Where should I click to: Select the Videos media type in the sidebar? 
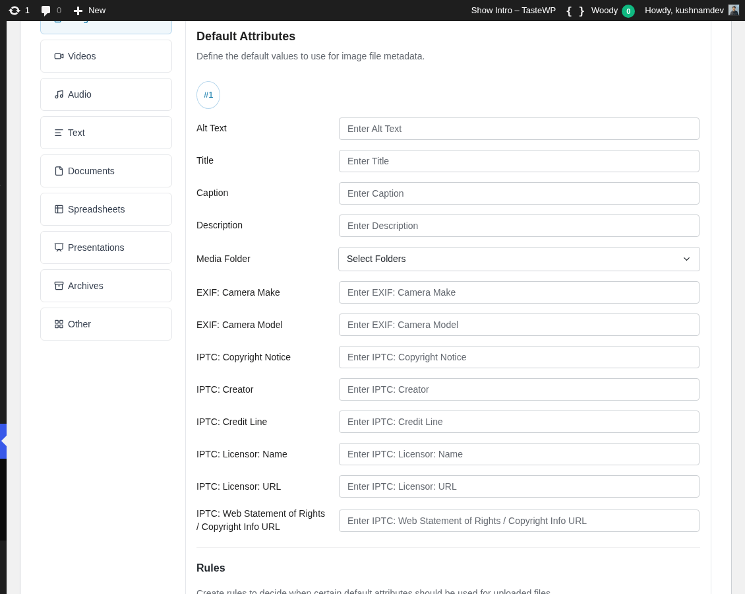[106, 56]
